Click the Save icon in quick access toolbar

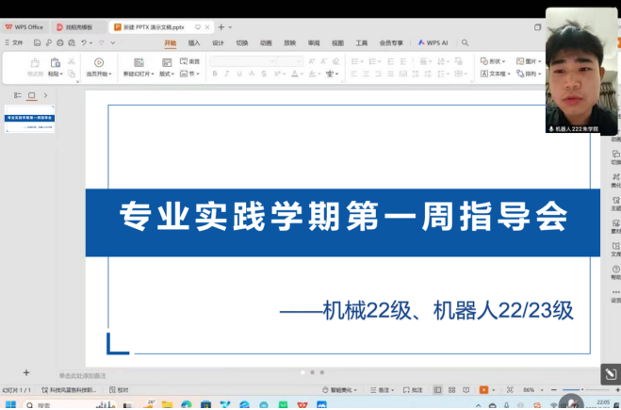coord(38,42)
